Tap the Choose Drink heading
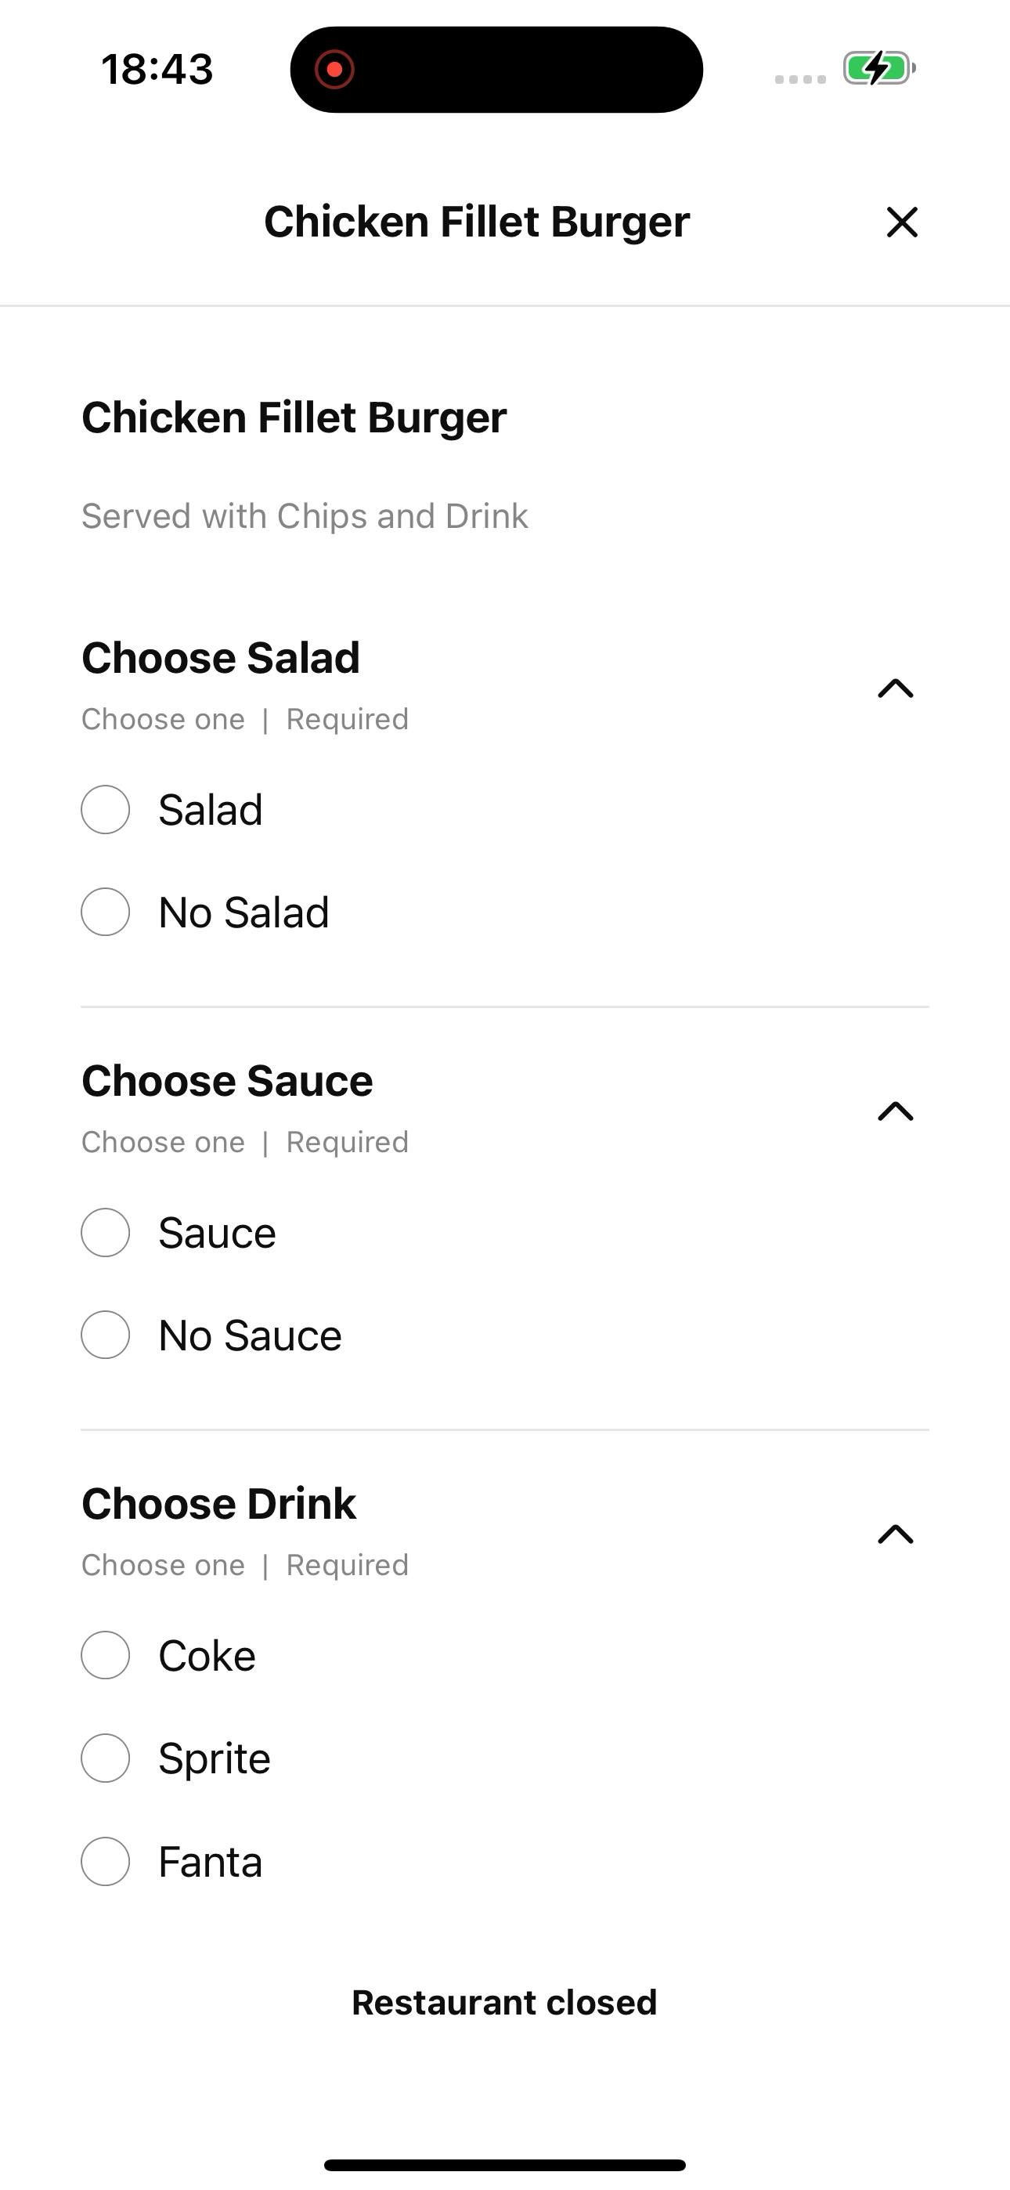Screen dimensions: 1010x2190 [x=218, y=1504]
